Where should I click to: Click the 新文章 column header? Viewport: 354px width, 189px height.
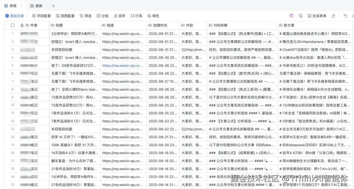tap(315, 25)
